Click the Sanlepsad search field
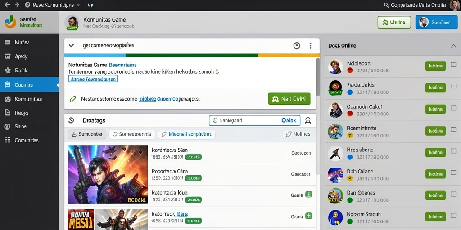The height and width of the screenshot is (230, 461). [x=254, y=120]
